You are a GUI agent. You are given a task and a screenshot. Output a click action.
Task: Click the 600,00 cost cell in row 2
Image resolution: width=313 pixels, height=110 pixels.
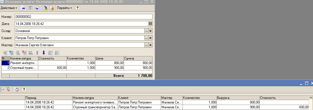click(x=52, y=68)
